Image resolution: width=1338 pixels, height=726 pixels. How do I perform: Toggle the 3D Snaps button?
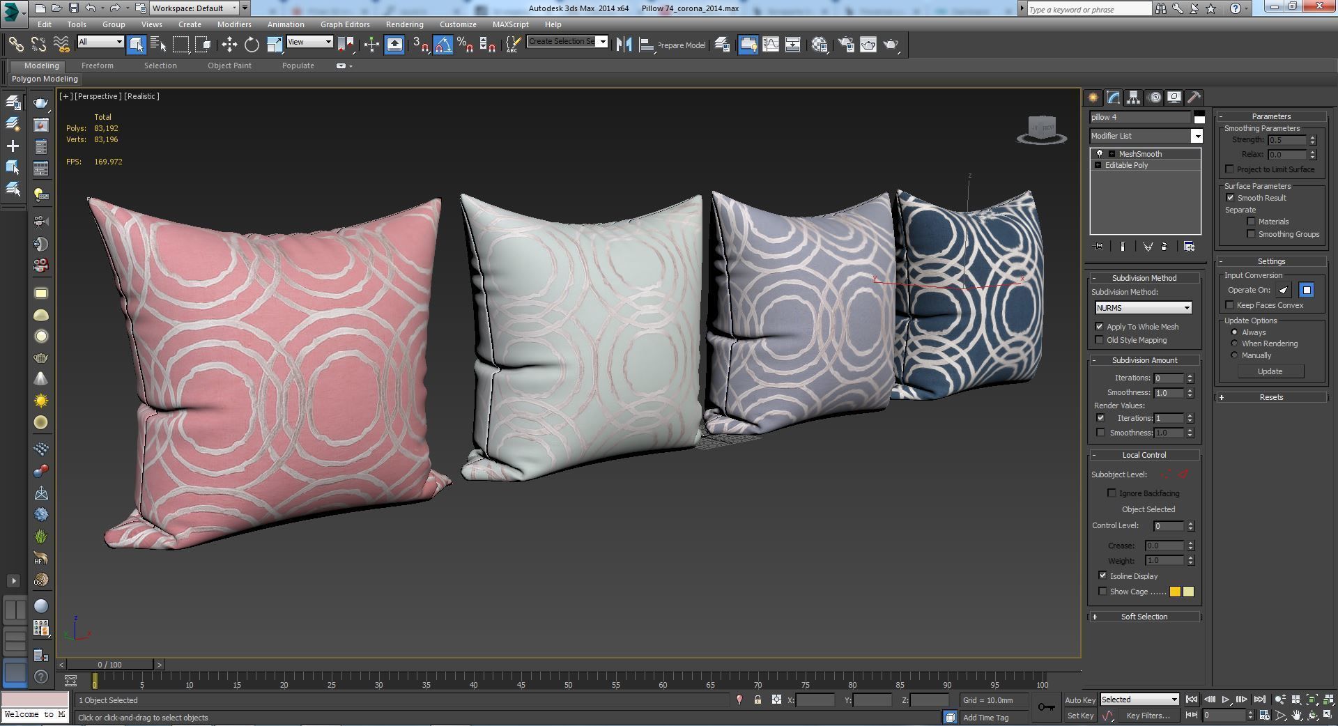click(x=420, y=45)
